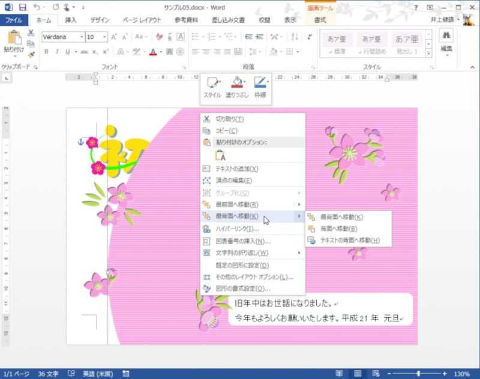This screenshot has width=480, height=379.
Task: Toggle bold formatting with the B button
Action: click(46, 51)
